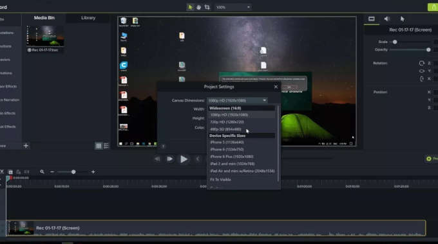The image size is (438, 244).
Task: Choose Fit To Visible option
Action: pos(242,180)
